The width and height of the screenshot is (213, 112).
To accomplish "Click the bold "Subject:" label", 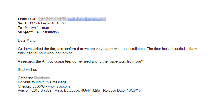I will (25, 32).
